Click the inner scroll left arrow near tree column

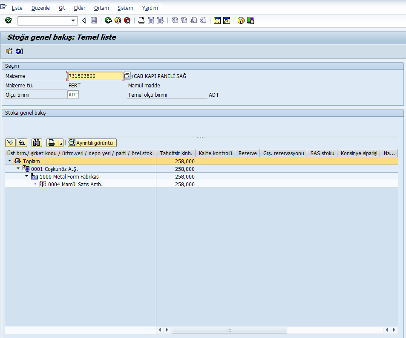point(160,330)
